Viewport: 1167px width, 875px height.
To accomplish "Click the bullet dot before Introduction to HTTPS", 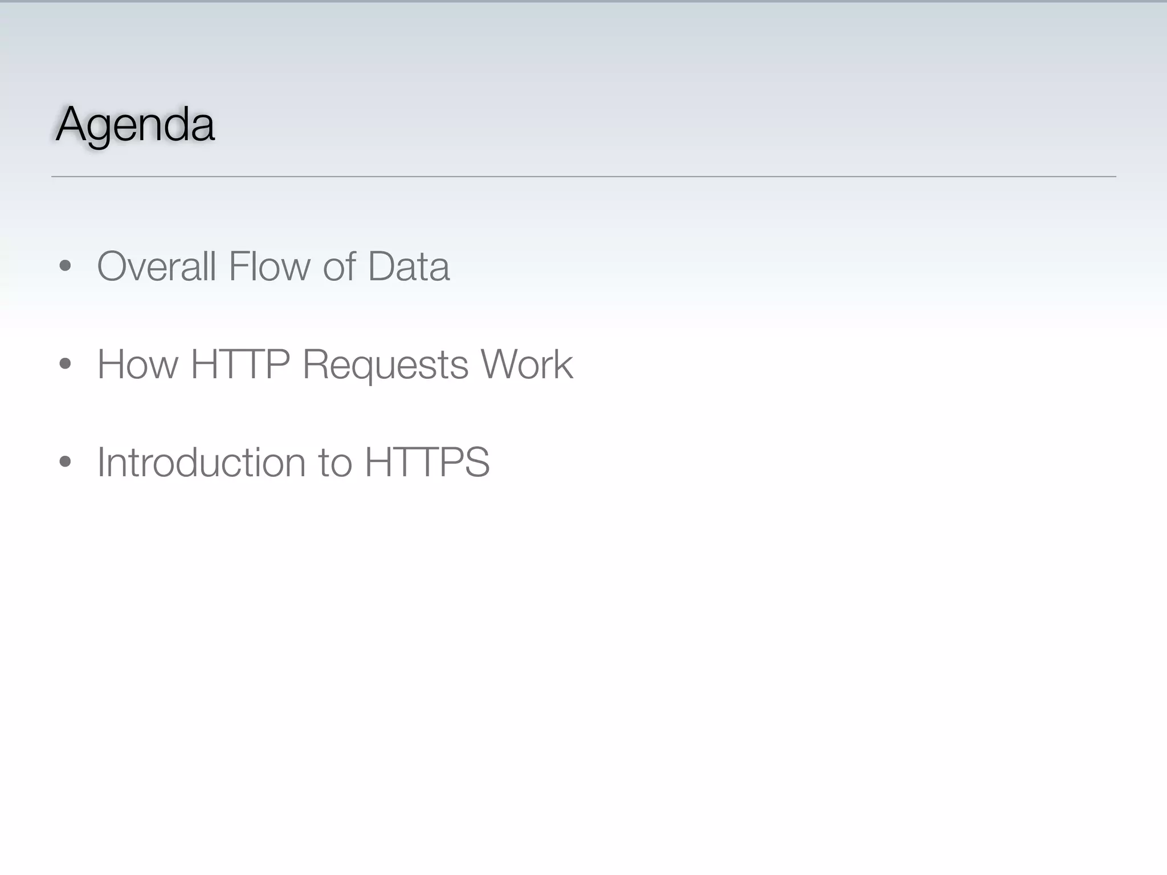I will pyautogui.click(x=66, y=461).
